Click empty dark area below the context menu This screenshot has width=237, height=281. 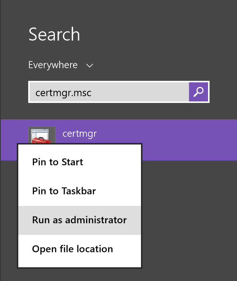(x=114, y=275)
